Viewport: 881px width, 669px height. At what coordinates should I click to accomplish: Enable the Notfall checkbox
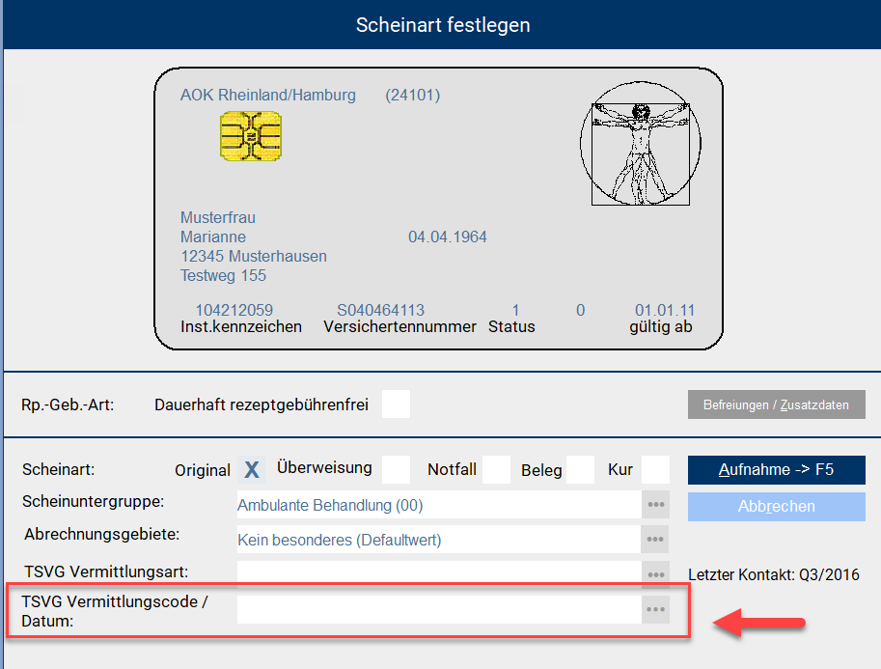tap(496, 470)
